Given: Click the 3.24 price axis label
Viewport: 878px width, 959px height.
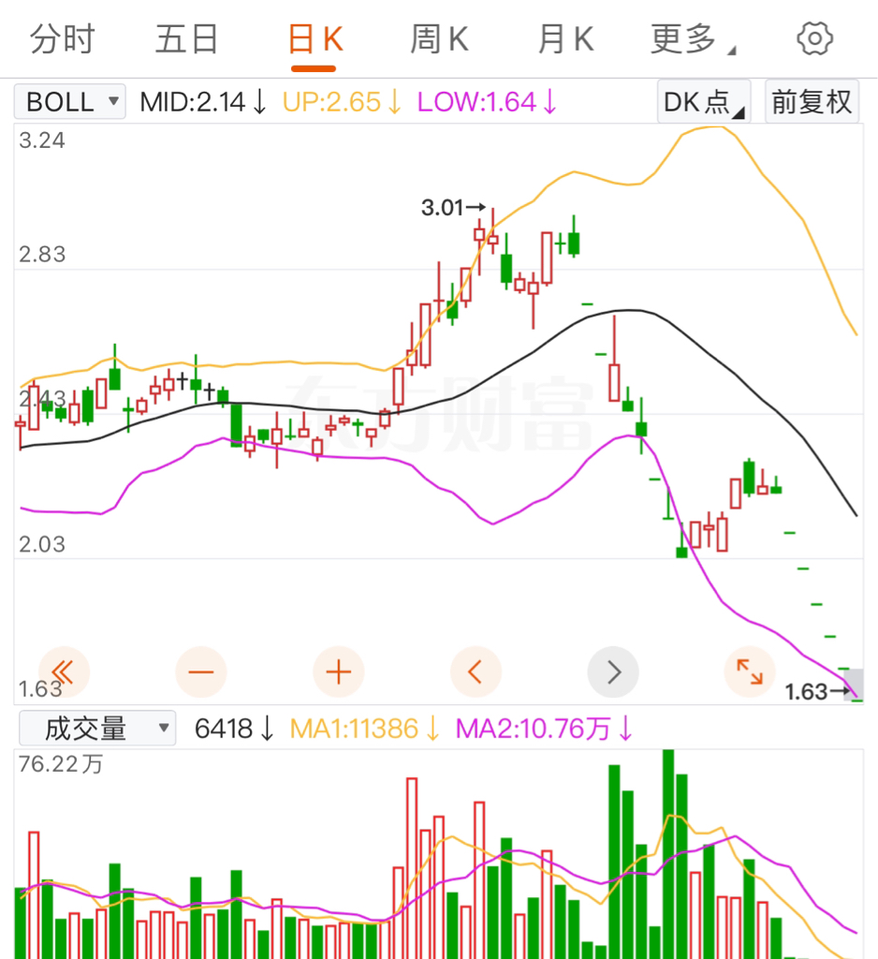Looking at the screenshot, I should [41, 140].
